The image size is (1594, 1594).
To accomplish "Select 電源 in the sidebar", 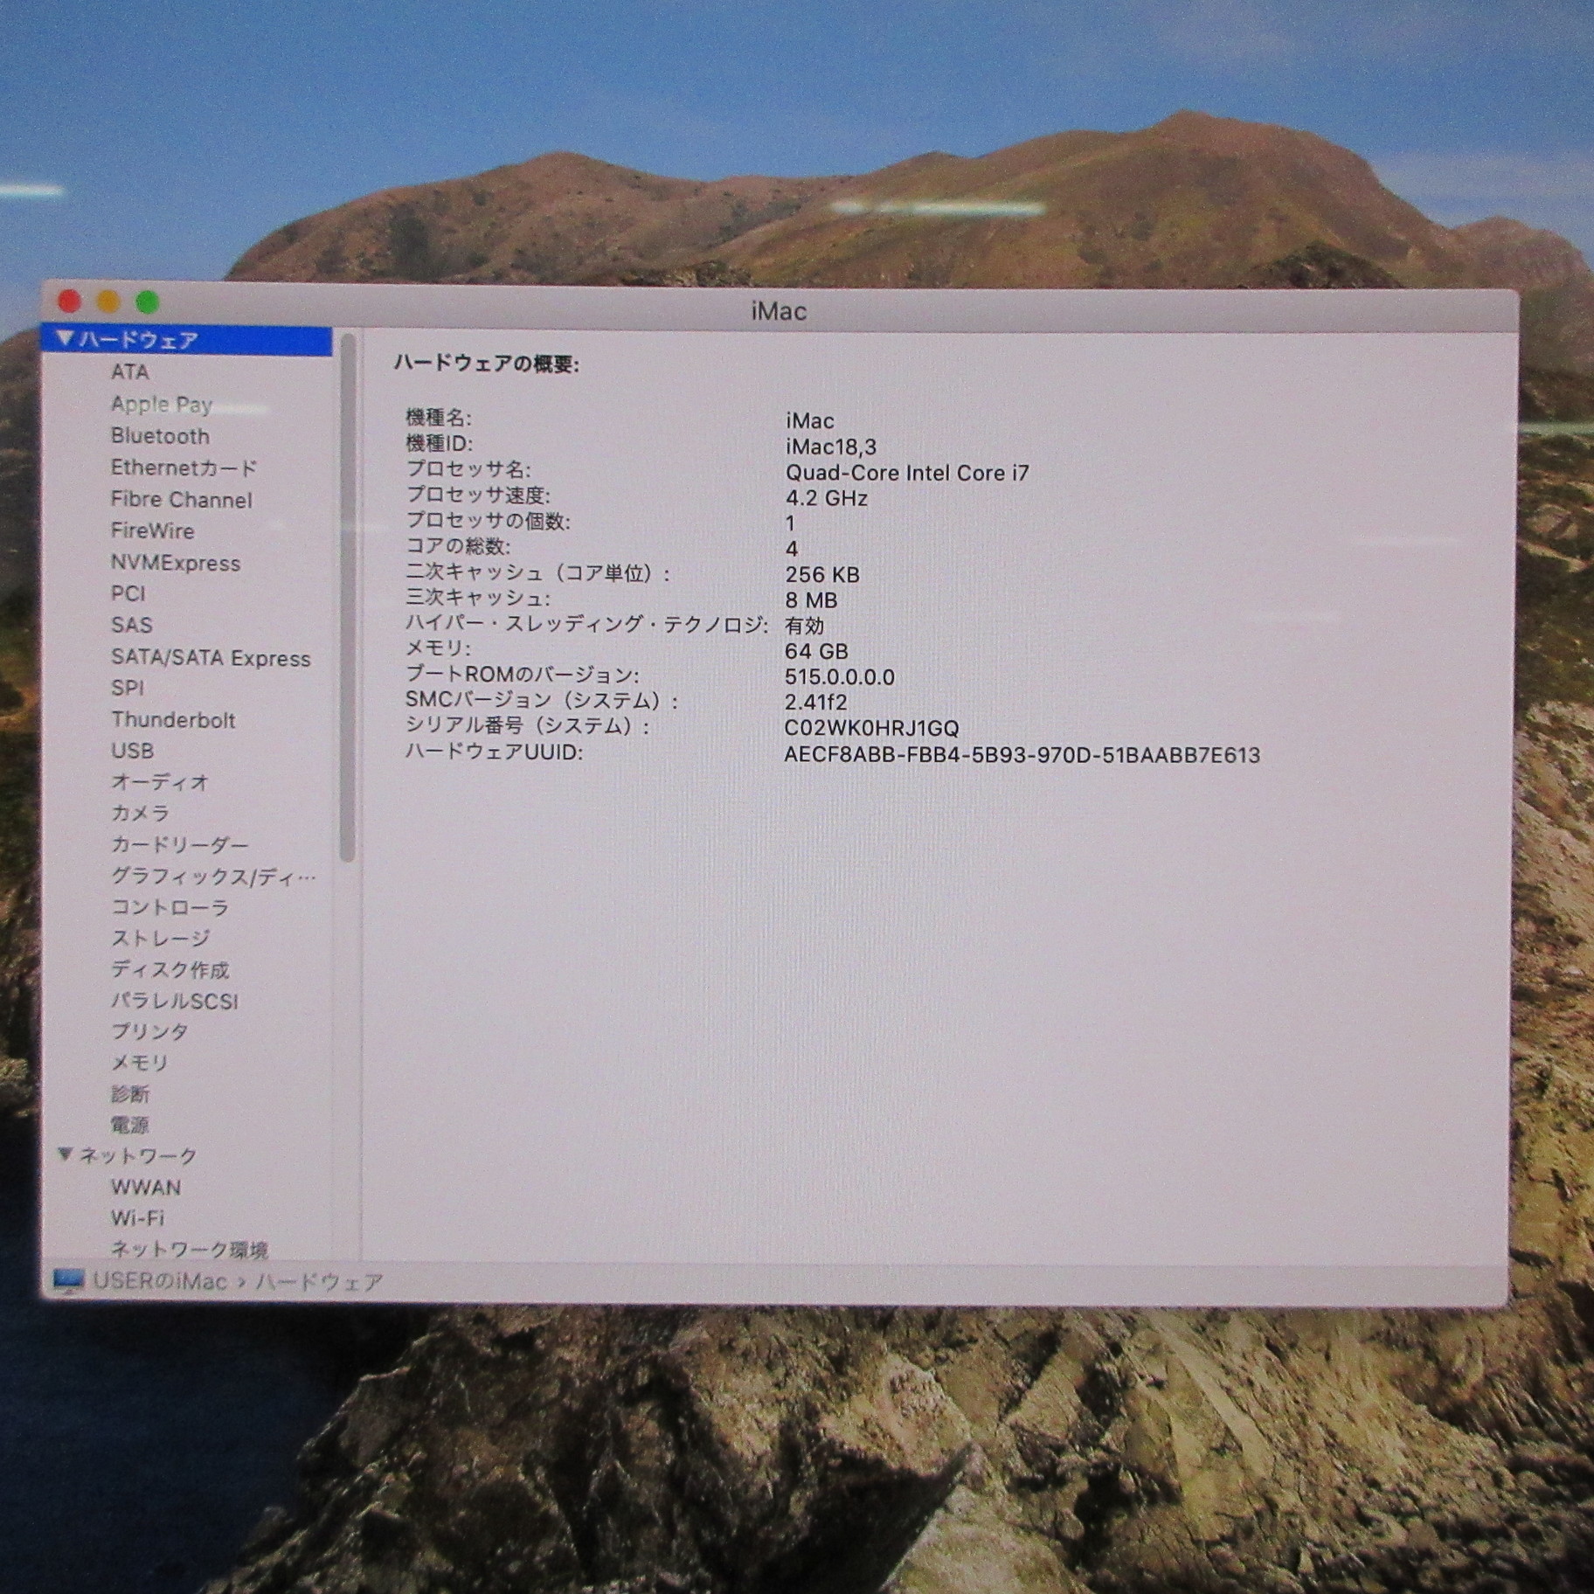I will tap(130, 1124).
